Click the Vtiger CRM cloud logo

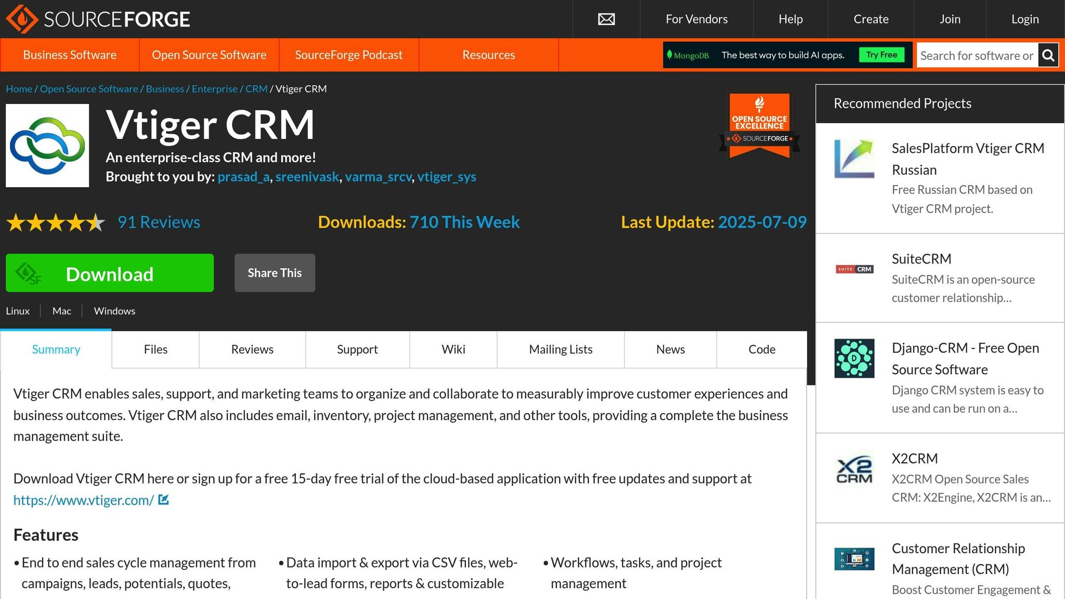47,145
